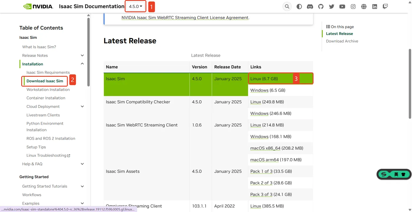Viewport: 412px width, 212px height.
Task: Open Livestream Clients page
Action: (x=43, y=115)
